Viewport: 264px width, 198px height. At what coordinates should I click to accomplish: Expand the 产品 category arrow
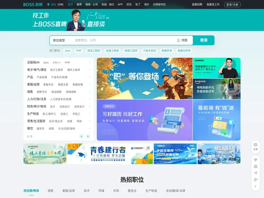(x=90, y=77)
